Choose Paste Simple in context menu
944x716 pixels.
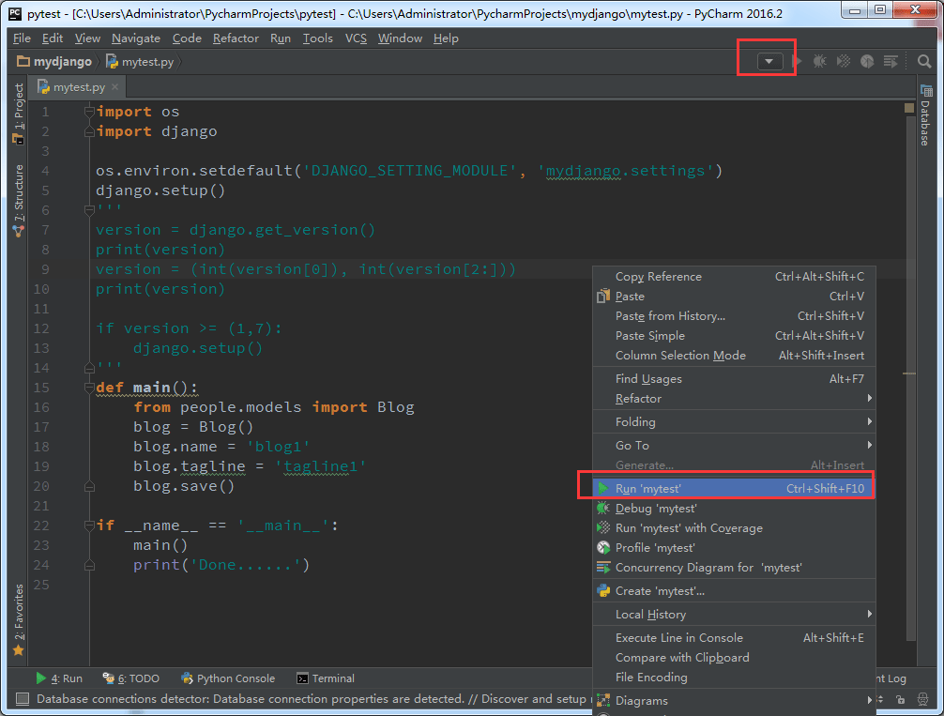pyautogui.click(x=734, y=335)
